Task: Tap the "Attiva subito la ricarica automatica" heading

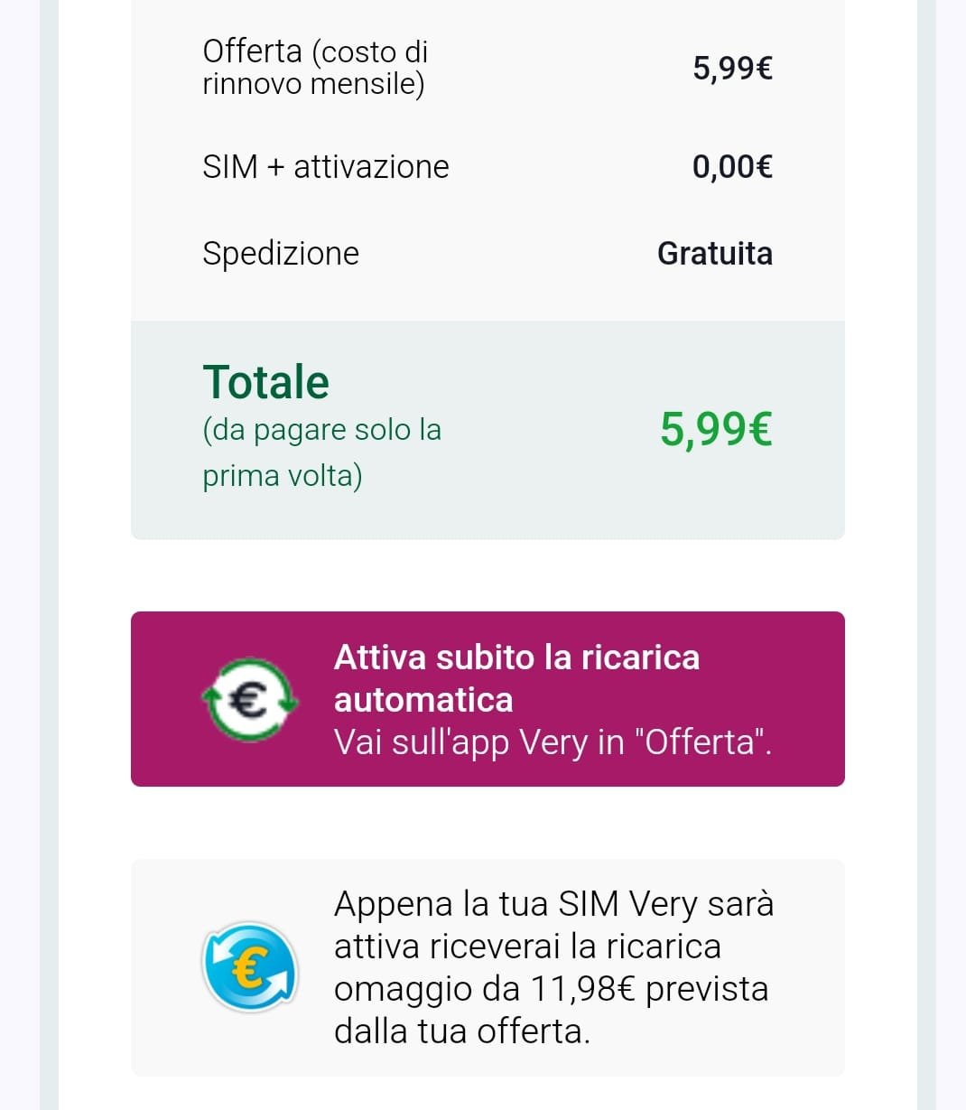Action: pos(516,658)
